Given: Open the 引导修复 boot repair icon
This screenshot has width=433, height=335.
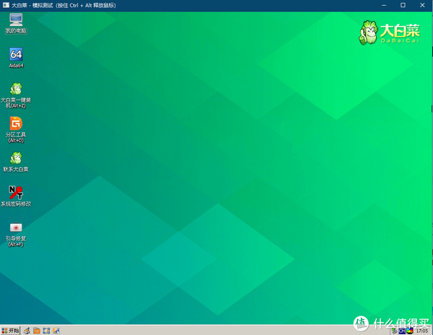Looking at the screenshot, I should (16, 234).
